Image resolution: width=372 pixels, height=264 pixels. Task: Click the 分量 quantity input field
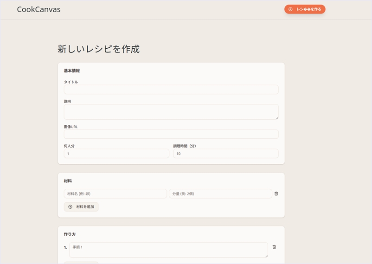pyautogui.click(x=220, y=193)
